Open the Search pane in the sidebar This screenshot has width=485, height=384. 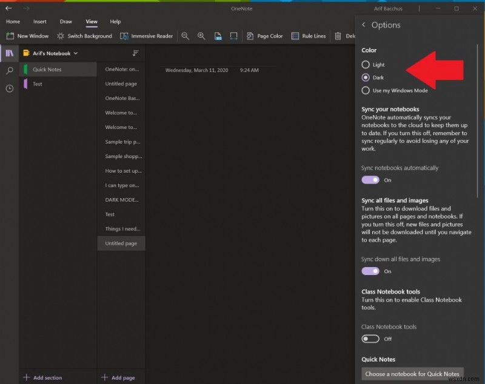click(x=10, y=71)
